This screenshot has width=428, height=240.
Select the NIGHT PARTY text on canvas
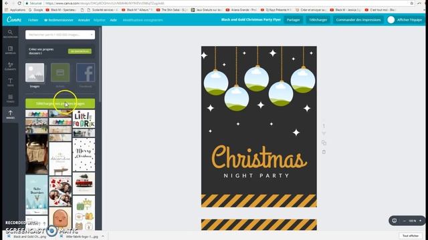click(257, 176)
